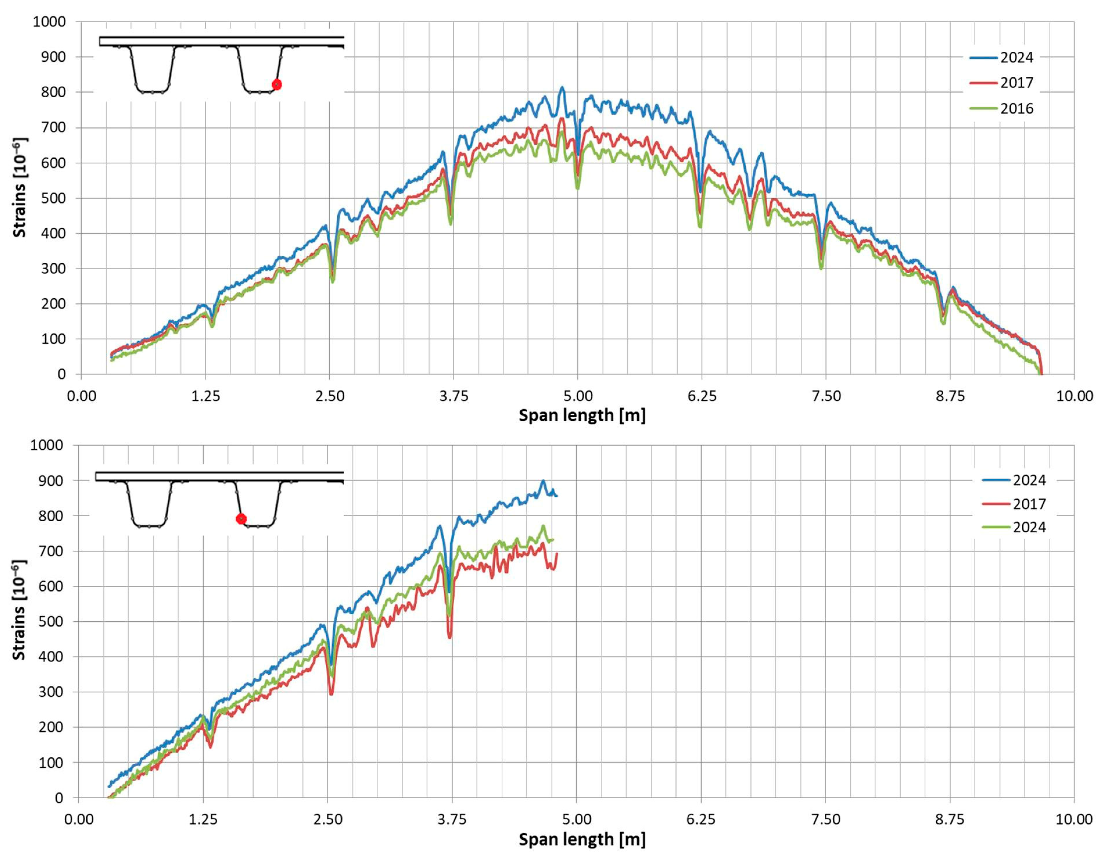
Task: Select the blue 2024 legend label in top chart
Action: click(1017, 57)
